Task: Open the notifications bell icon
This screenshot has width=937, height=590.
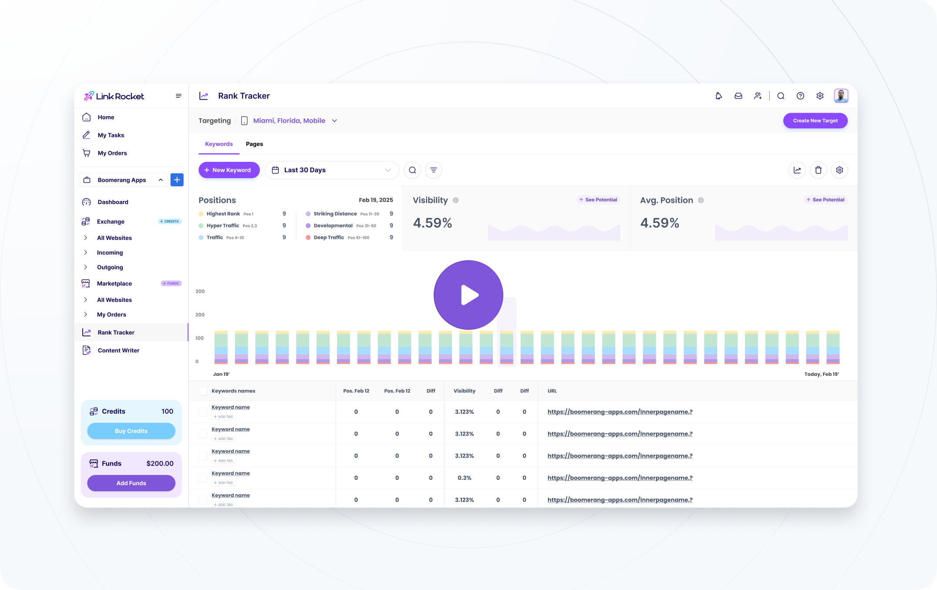Action: pos(718,96)
